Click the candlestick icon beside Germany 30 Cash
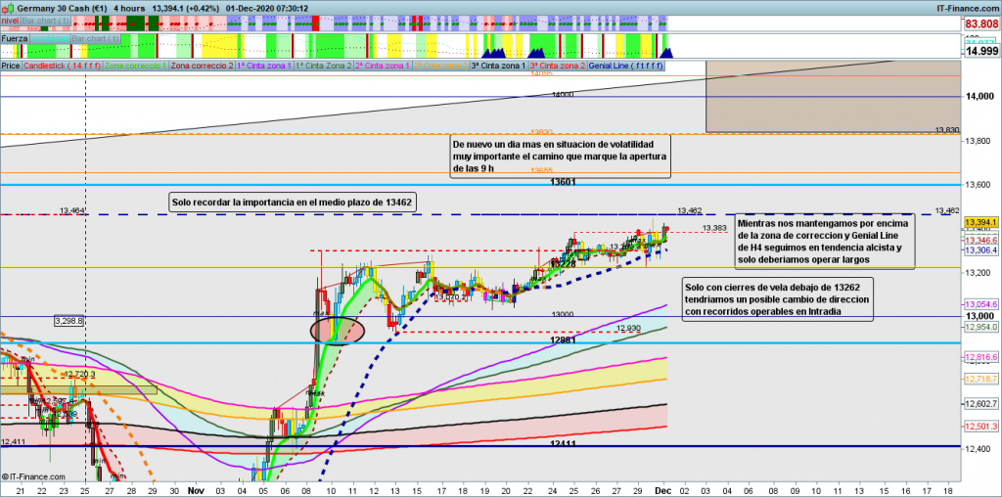 click(x=9, y=8)
